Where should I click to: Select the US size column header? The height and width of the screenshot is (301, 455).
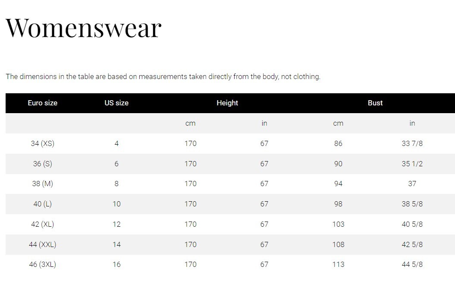(x=116, y=103)
